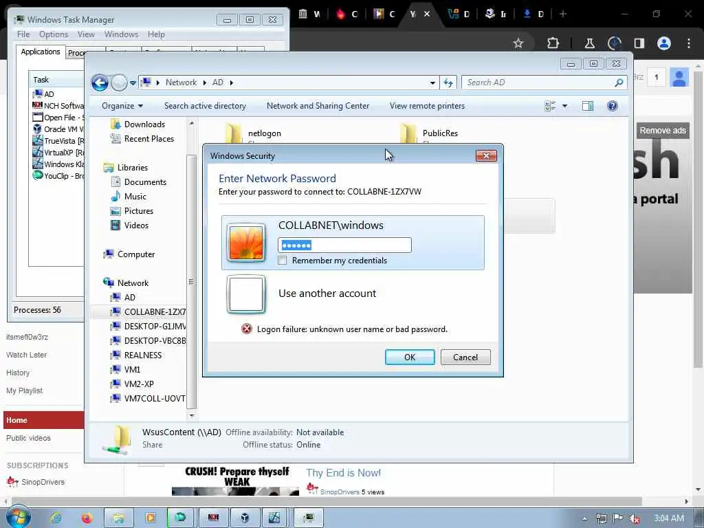Screen dimensions: 704x528
Task: Click the magnifier icon in Search AD box
Action: pyautogui.click(x=619, y=82)
